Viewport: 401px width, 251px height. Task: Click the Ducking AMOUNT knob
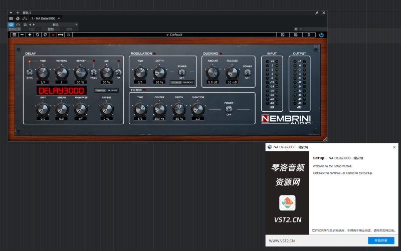pyautogui.click(x=213, y=73)
